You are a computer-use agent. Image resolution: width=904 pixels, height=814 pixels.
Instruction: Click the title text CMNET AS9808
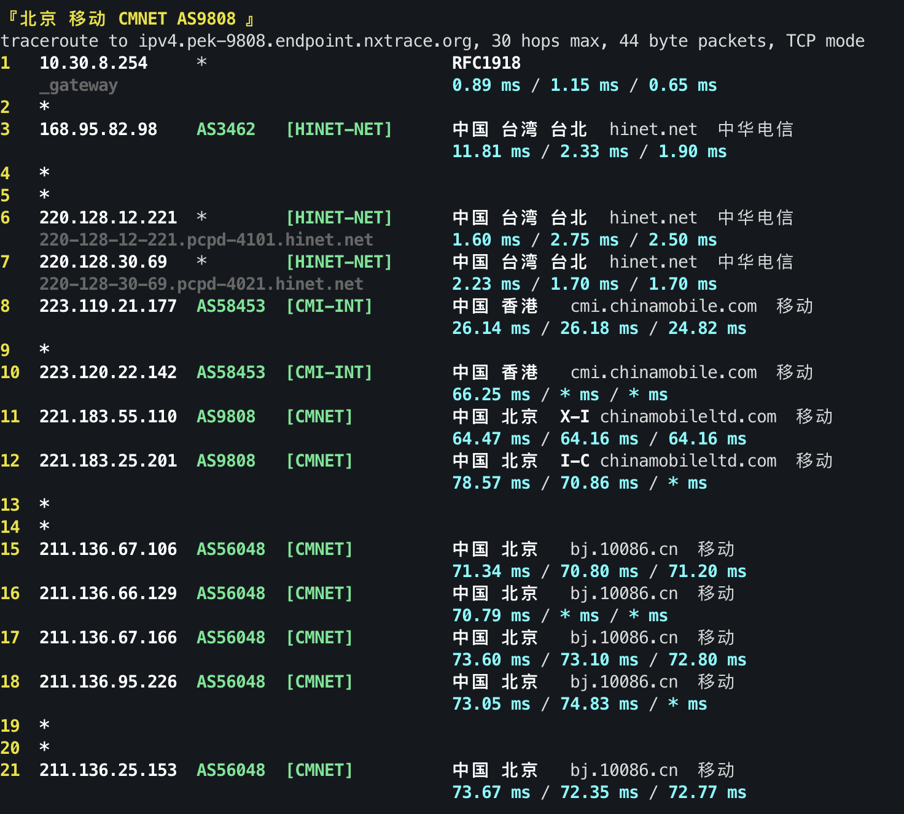(177, 19)
